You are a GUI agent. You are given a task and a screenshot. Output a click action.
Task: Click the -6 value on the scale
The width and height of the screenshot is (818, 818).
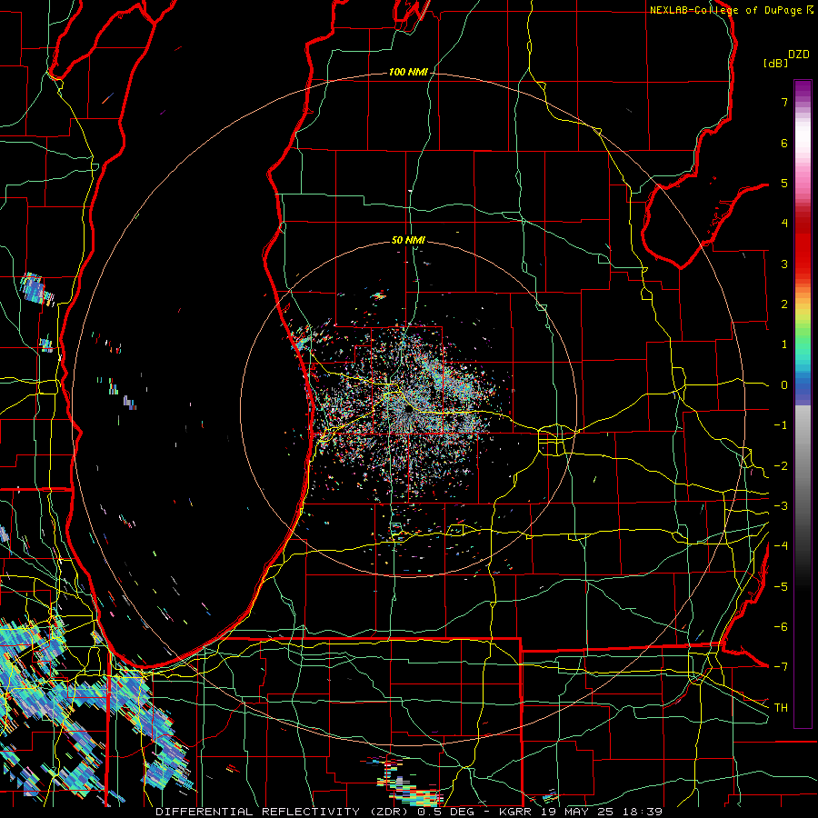pyautogui.click(x=781, y=627)
